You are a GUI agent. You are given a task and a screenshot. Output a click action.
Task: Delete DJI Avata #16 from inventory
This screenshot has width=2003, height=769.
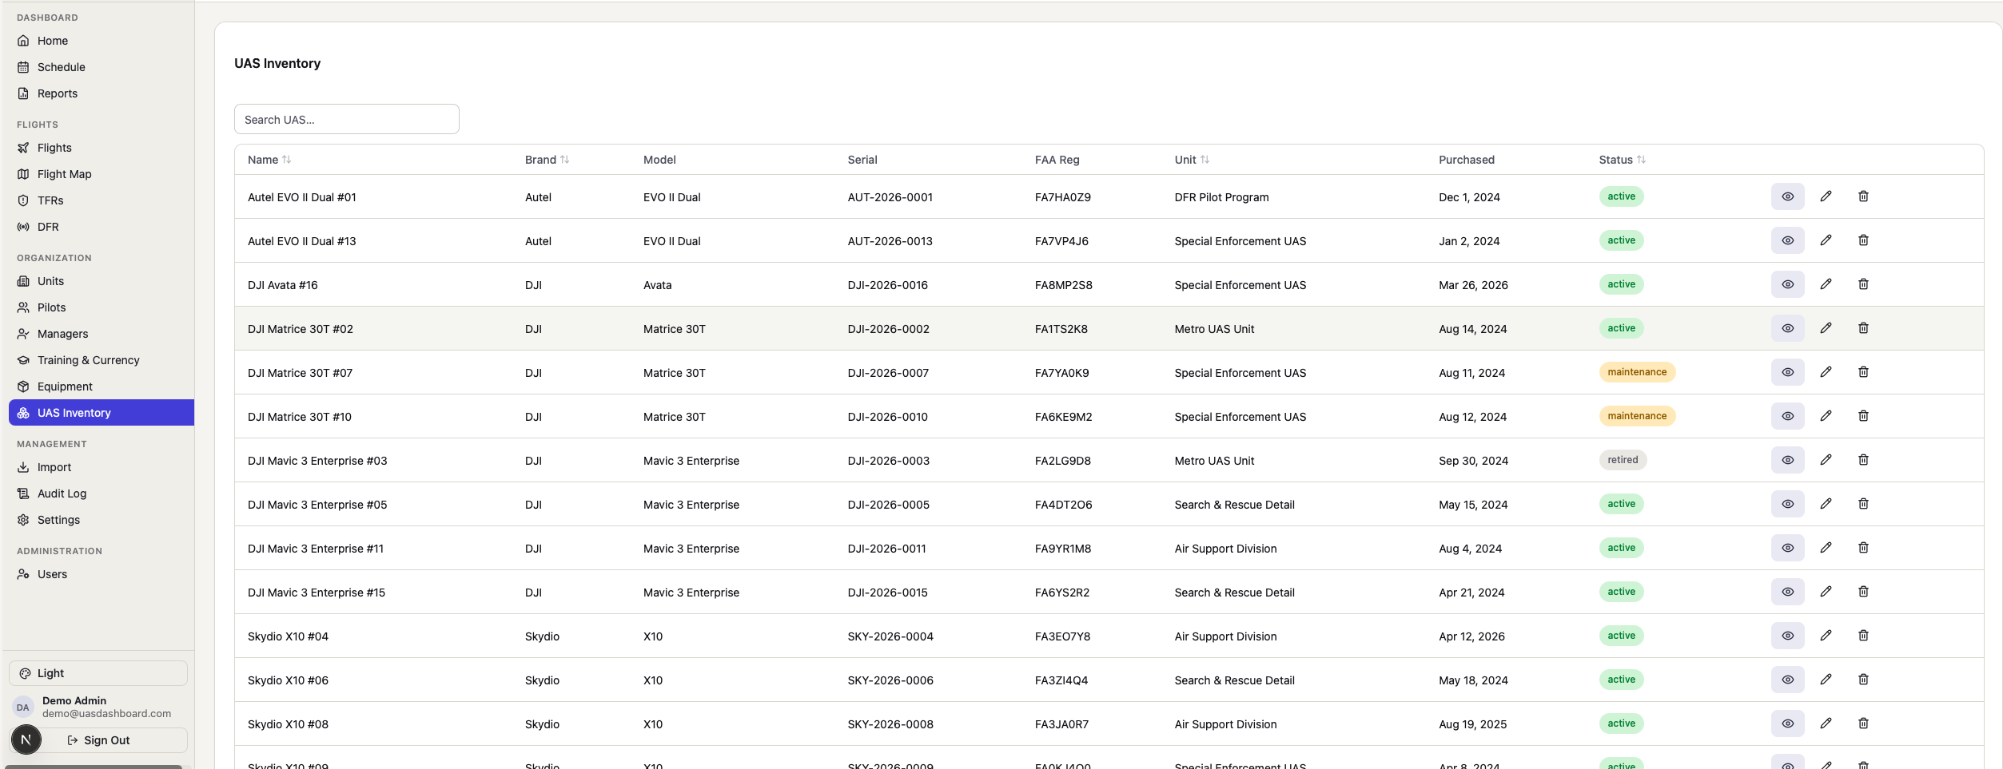coord(1863,284)
